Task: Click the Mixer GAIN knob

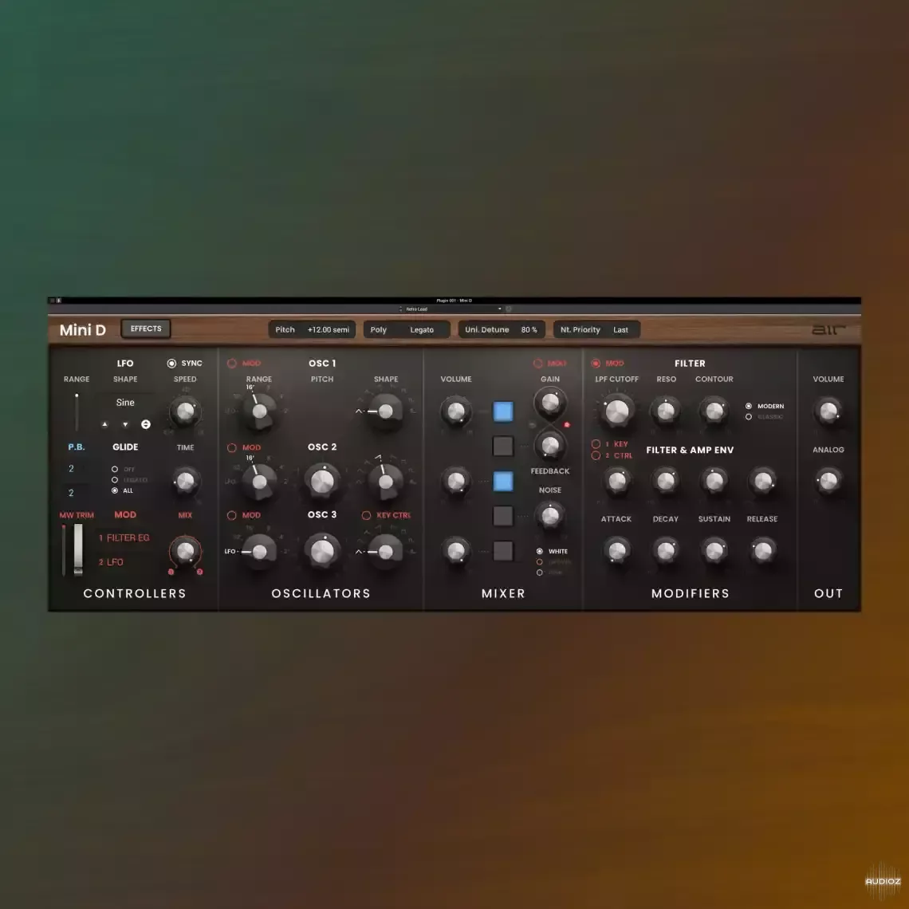Action: (550, 401)
